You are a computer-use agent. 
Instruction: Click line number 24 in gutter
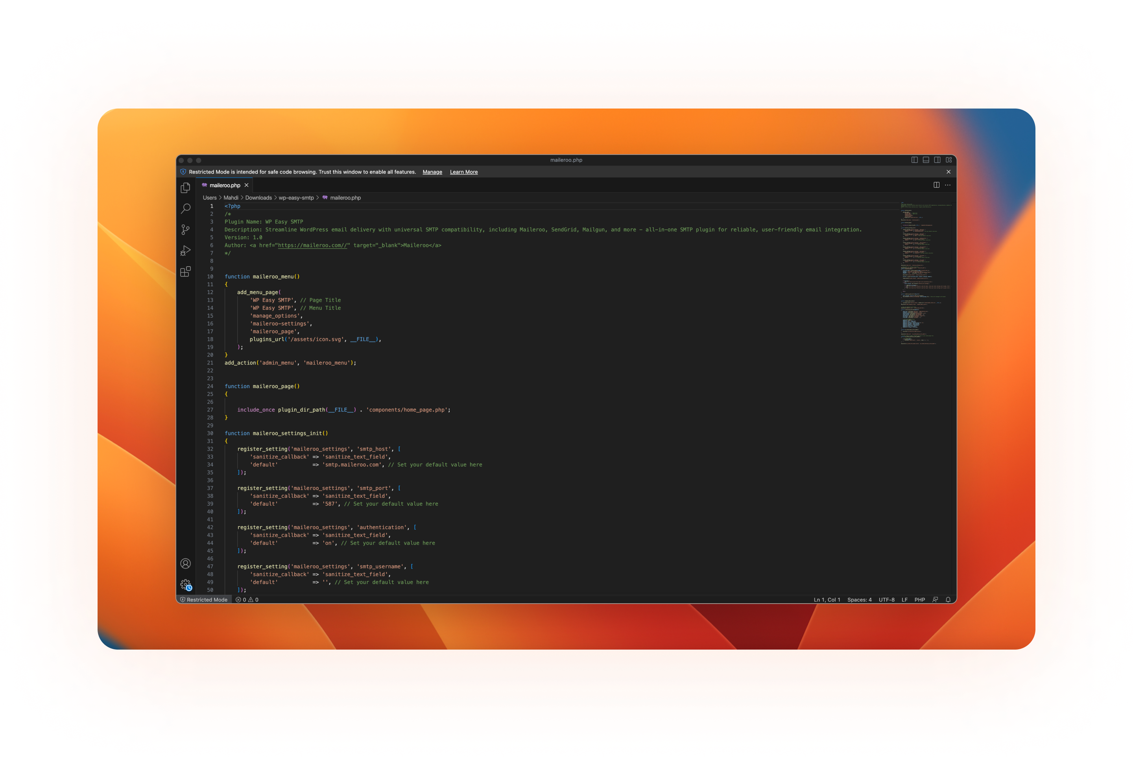pyautogui.click(x=210, y=386)
